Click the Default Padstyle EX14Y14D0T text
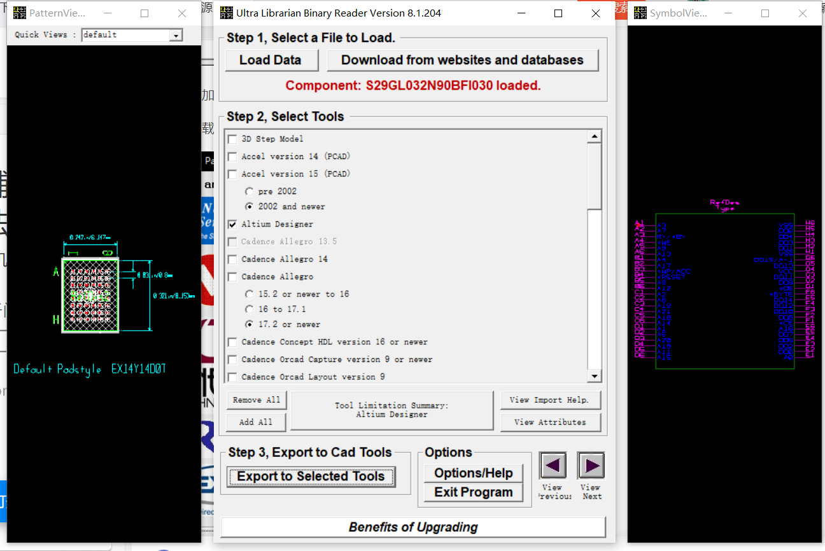 click(90, 370)
